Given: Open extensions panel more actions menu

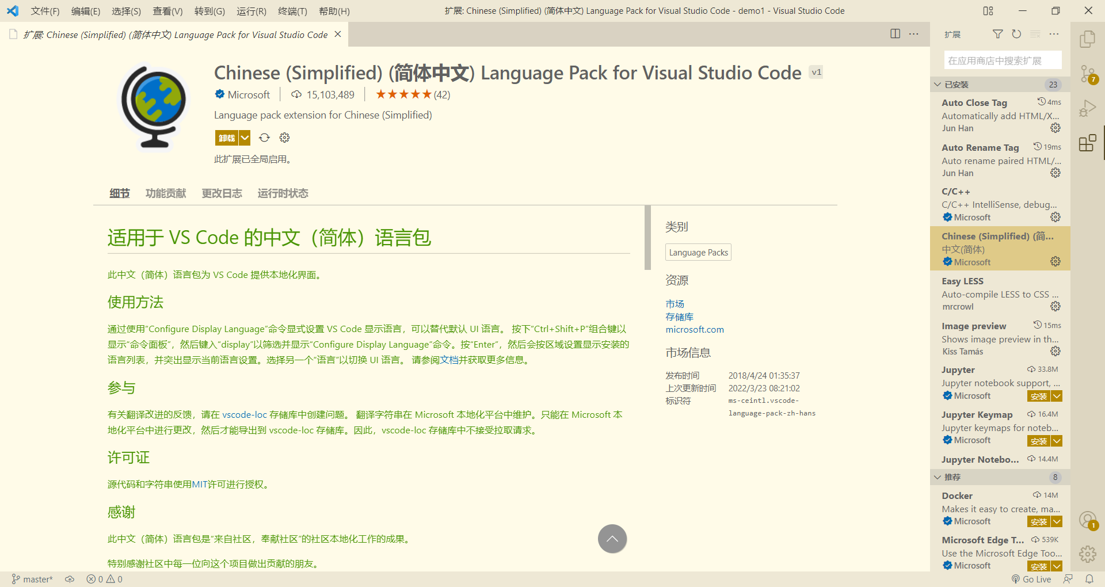Looking at the screenshot, I should [x=1054, y=35].
